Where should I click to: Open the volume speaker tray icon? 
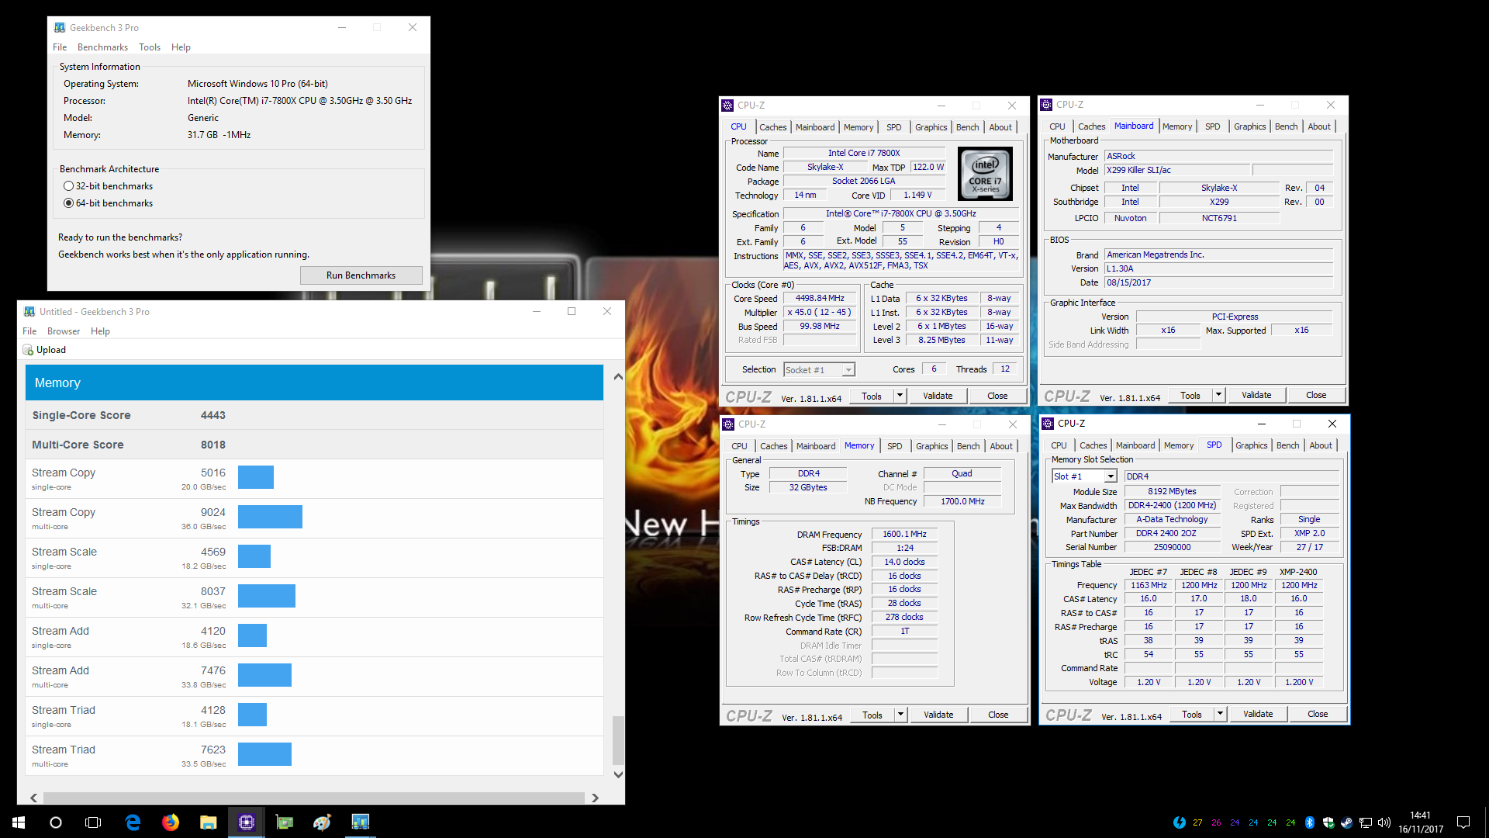click(x=1384, y=822)
